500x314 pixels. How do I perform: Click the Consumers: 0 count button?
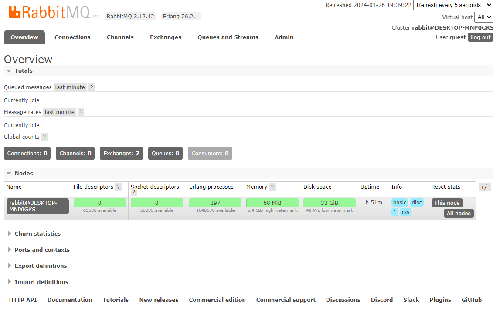point(210,154)
